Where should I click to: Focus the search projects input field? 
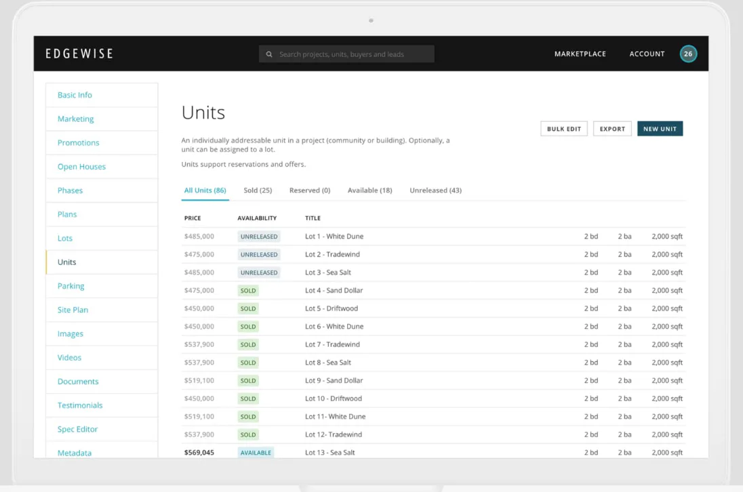pos(346,54)
